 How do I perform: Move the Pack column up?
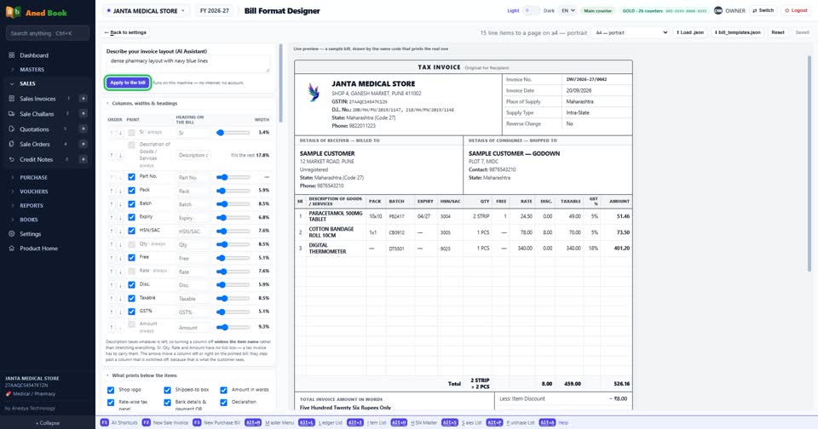tap(111, 191)
